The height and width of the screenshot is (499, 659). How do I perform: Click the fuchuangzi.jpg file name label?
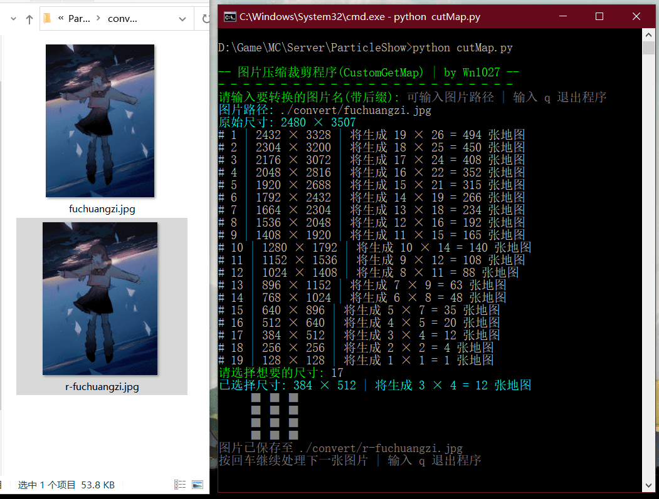tap(102, 209)
